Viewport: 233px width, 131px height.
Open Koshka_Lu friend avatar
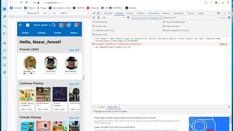[x=30, y=63]
